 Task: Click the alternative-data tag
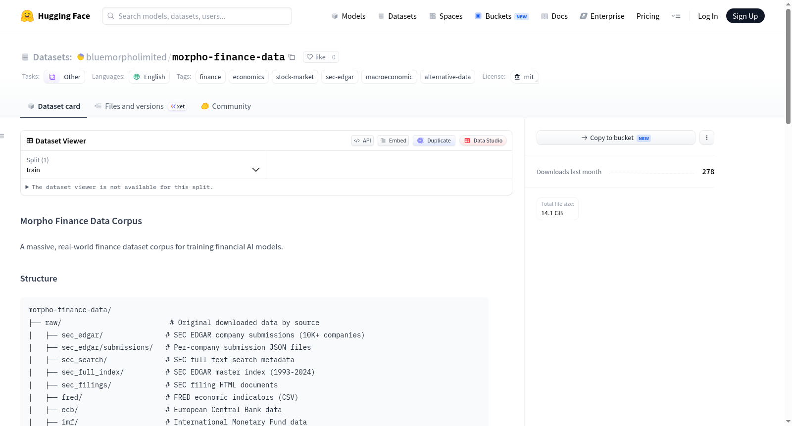(447, 77)
